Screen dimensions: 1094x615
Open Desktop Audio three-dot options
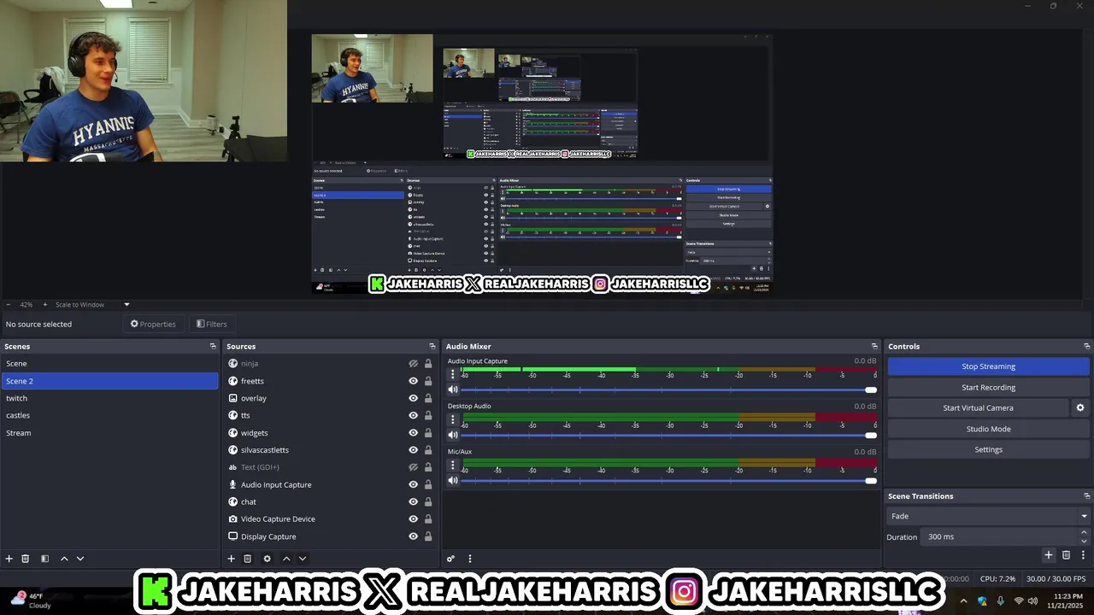pos(453,420)
